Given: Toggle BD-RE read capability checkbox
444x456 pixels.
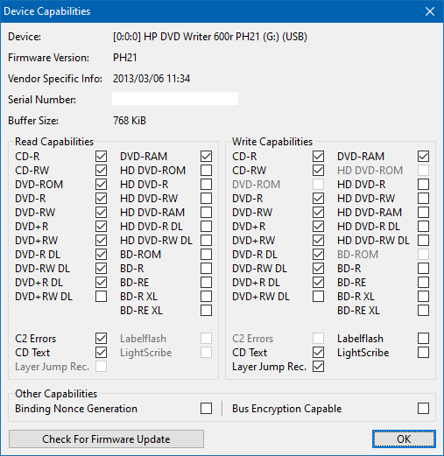Looking at the screenshot, I should pos(206,282).
